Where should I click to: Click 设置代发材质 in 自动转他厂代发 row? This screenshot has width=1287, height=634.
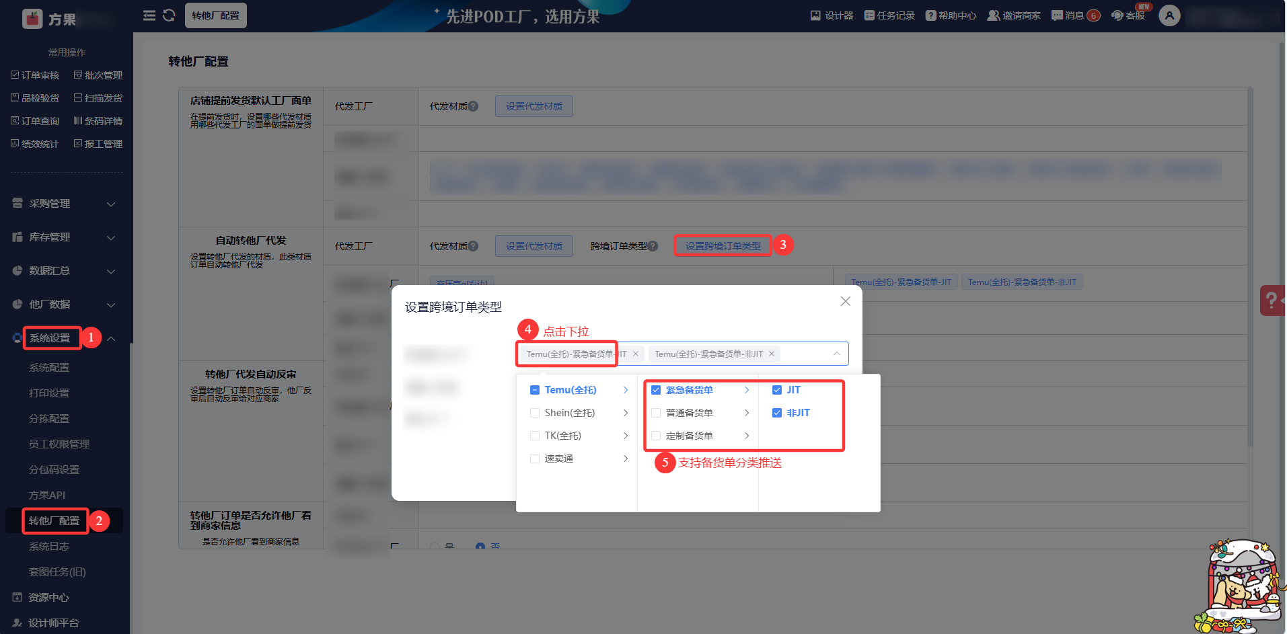534,246
